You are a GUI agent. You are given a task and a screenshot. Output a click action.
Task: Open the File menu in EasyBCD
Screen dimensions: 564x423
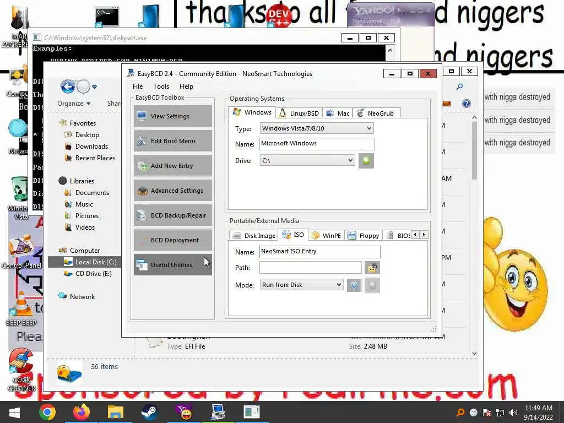(137, 86)
